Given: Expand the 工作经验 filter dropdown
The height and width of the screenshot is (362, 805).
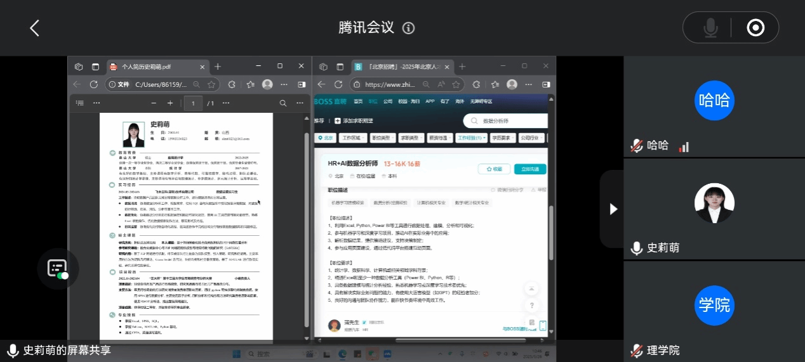Looking at the screenshot, I should tap(471, 138).
